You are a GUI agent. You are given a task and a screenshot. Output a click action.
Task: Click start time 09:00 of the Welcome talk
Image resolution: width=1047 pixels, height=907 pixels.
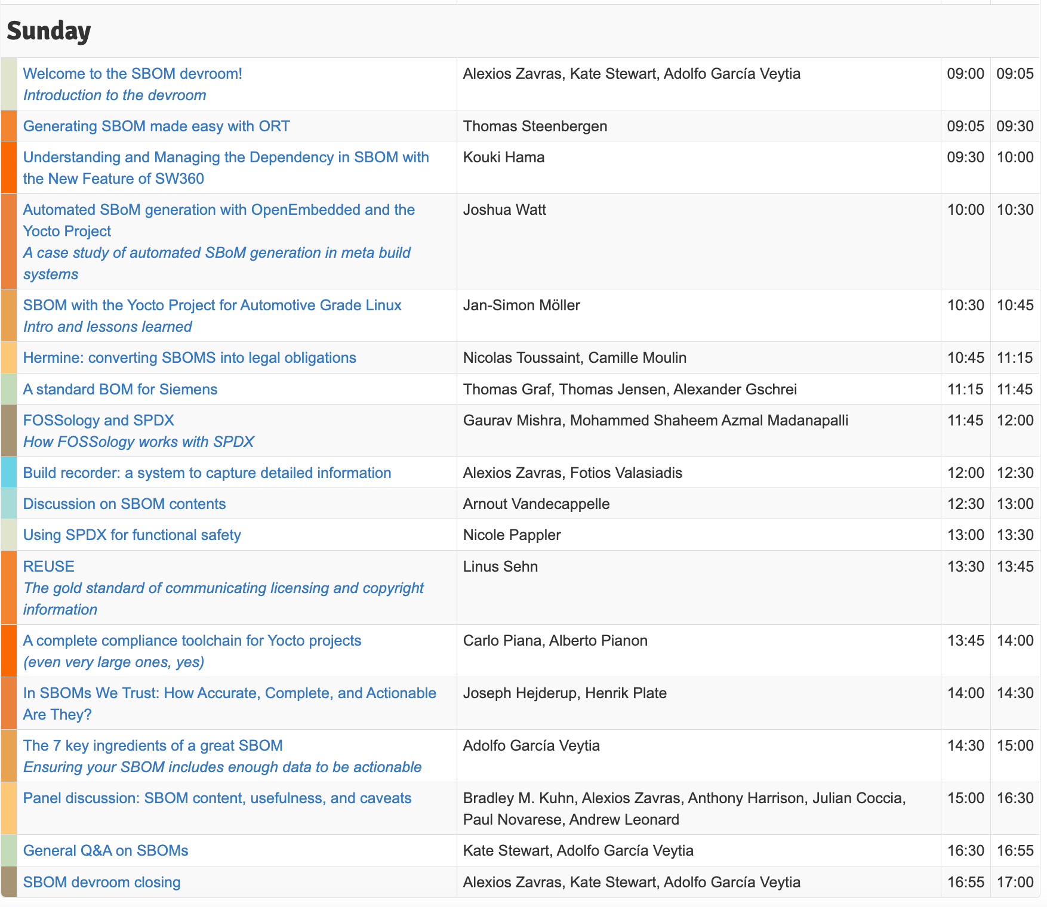pos(965,73)
